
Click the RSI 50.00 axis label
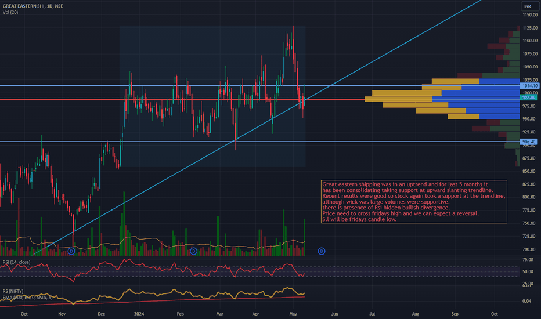click(528, 272)
